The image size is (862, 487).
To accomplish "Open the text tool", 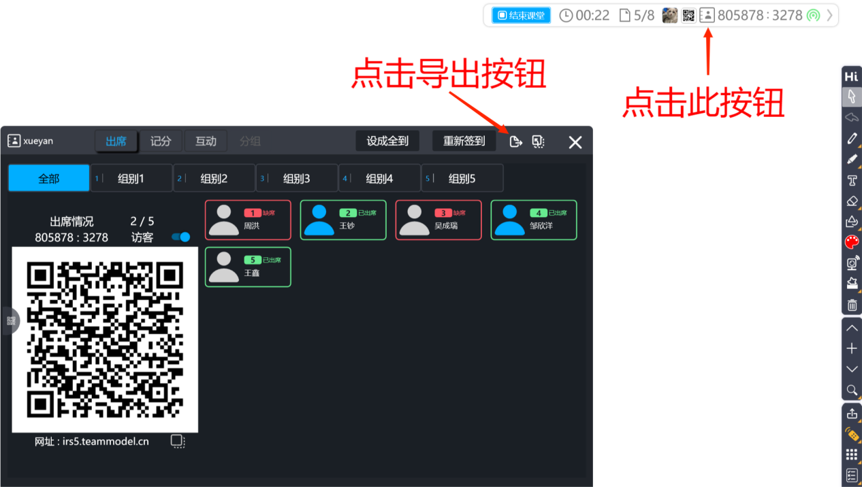I will (852, 180).
